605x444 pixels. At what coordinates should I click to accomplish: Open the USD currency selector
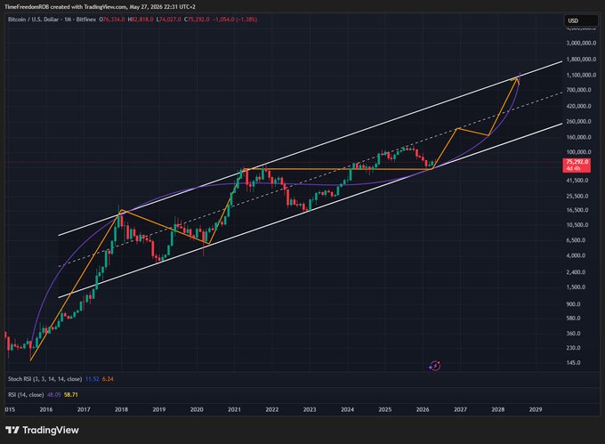click(580, 20)
